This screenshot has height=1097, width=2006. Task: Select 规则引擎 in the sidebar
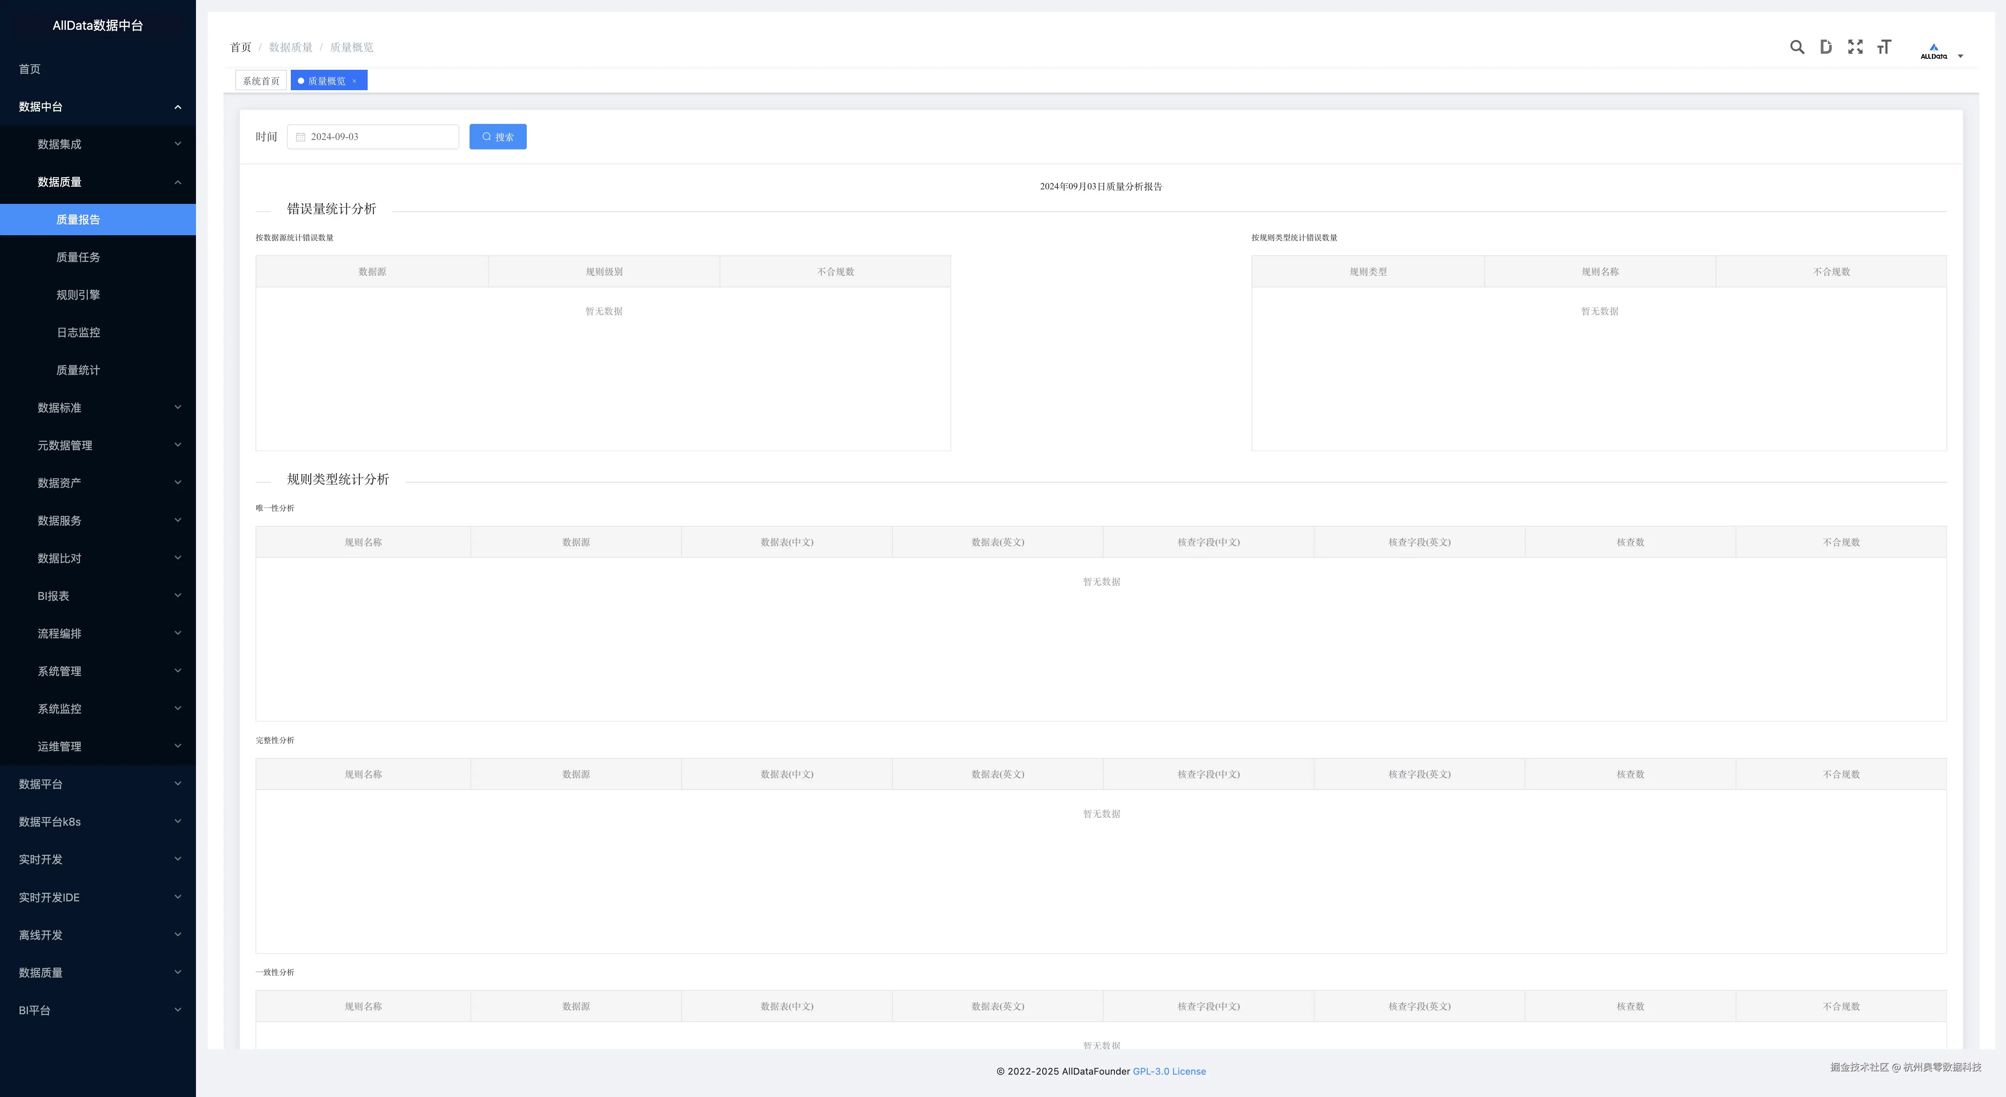pos(78,294)
